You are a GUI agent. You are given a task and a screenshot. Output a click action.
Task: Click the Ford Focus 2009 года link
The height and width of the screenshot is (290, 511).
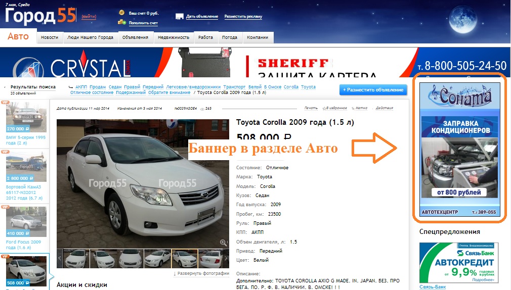tap(23, 245)
